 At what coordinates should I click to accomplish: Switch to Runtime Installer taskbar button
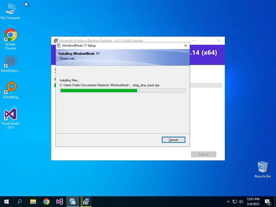coord(86,202)
